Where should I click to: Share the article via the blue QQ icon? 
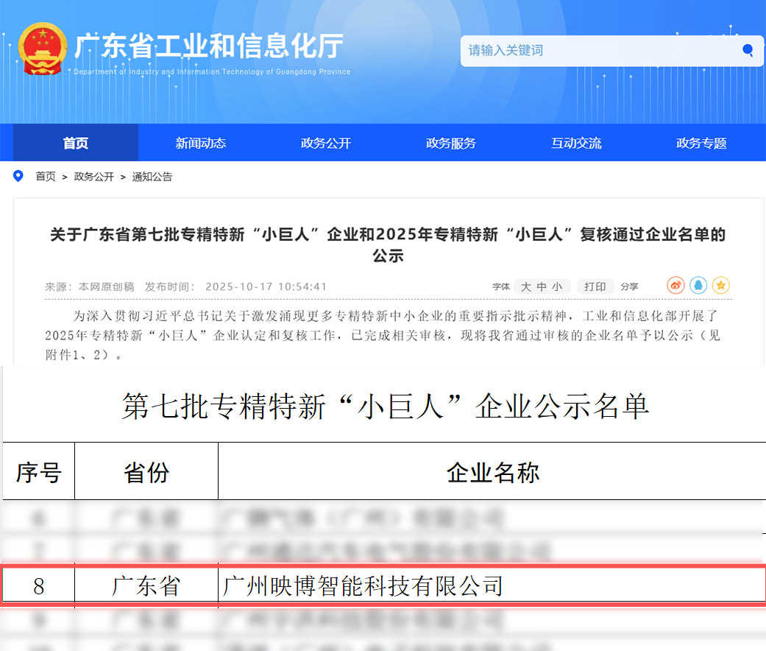point(698,286)
